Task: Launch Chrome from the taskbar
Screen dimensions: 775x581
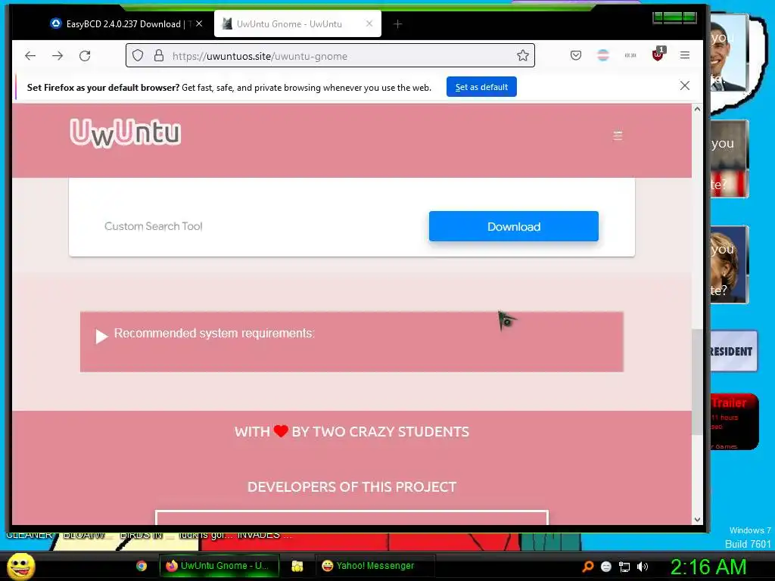Action: pos(142,566)
